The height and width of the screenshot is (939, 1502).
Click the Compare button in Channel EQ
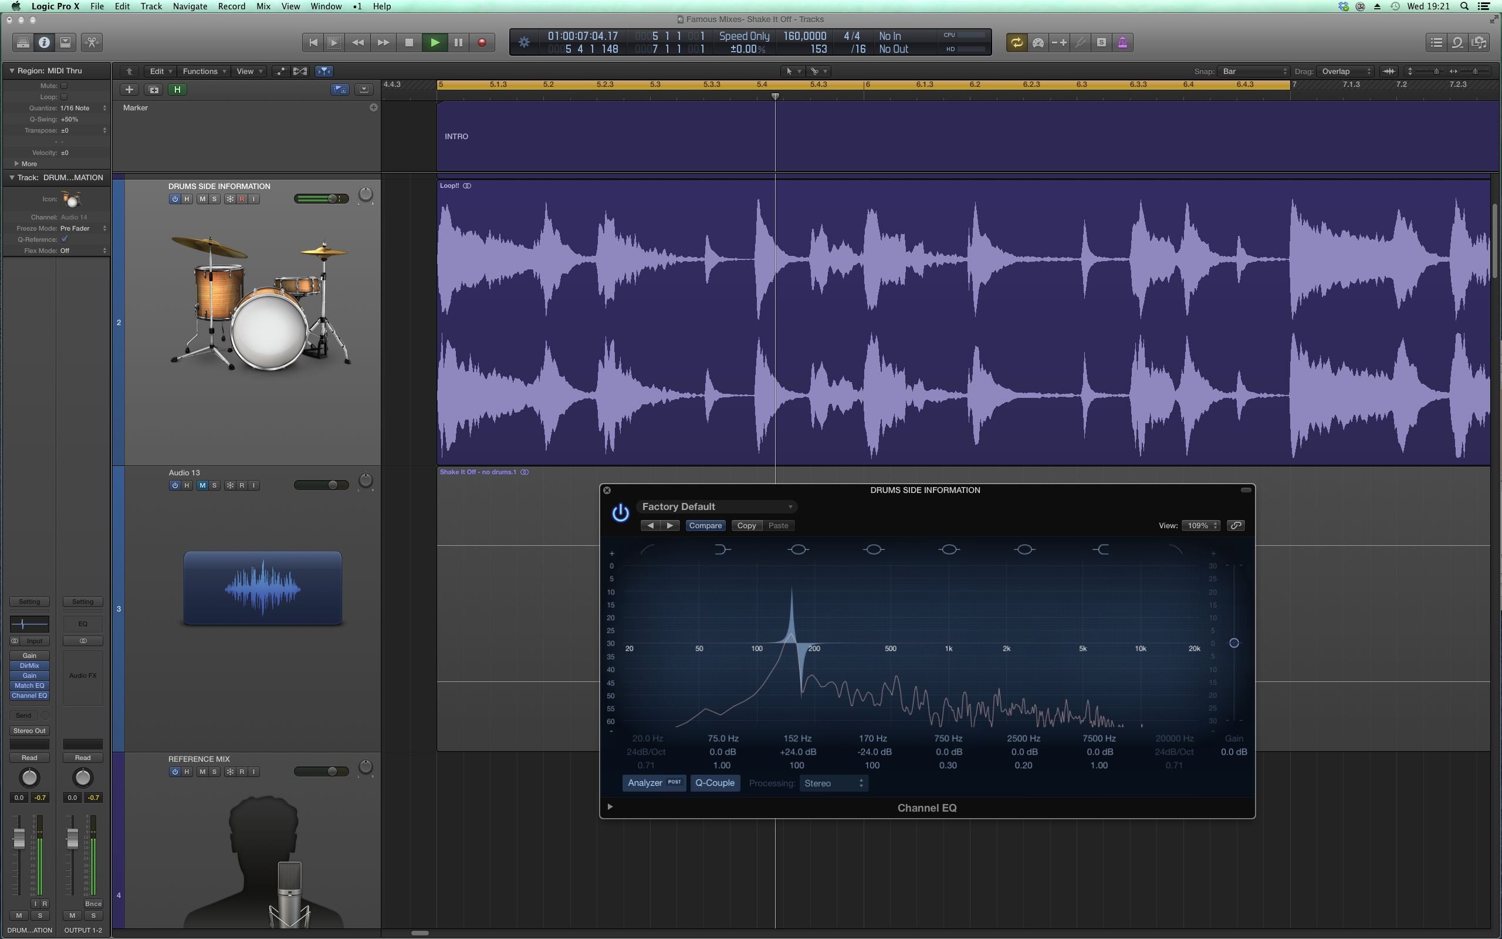click(x=705, y=525)
